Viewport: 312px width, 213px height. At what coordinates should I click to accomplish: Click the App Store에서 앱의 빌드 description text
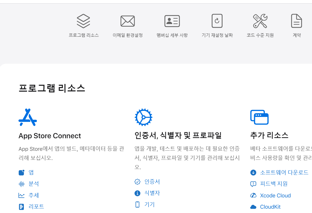(71, 153)
